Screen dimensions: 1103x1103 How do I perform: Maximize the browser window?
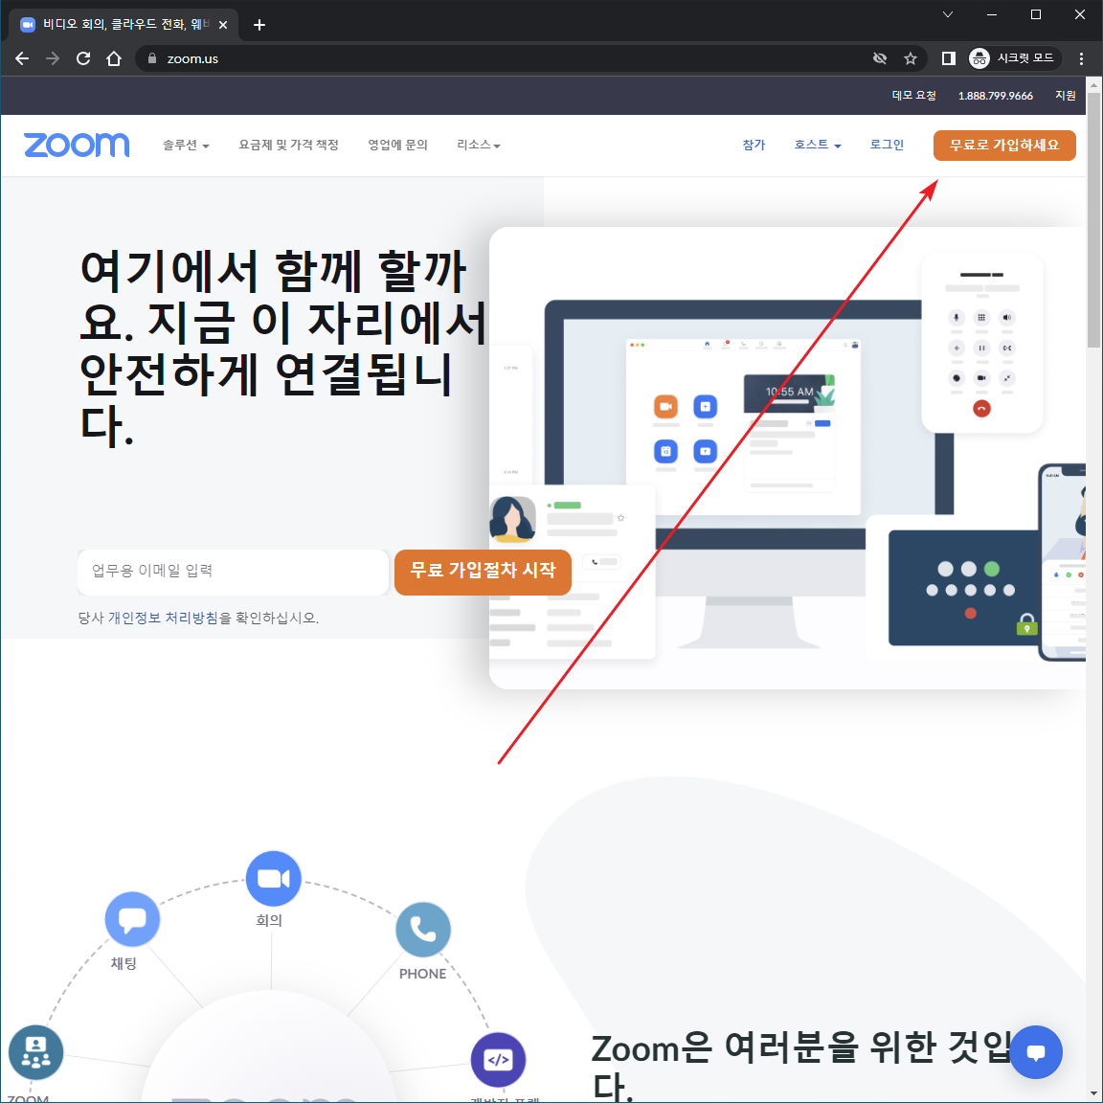tap(1035, 14)
